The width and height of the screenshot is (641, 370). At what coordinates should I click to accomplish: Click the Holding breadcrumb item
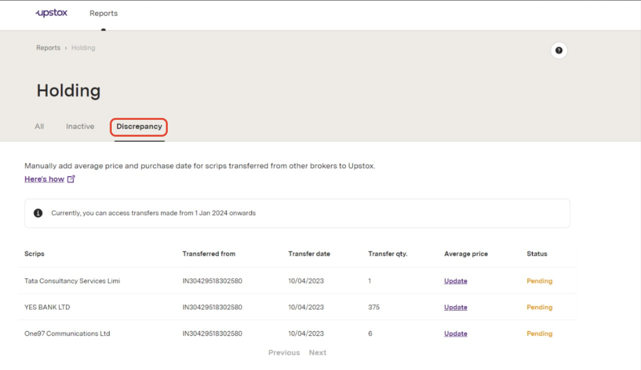tap(83, 48)
